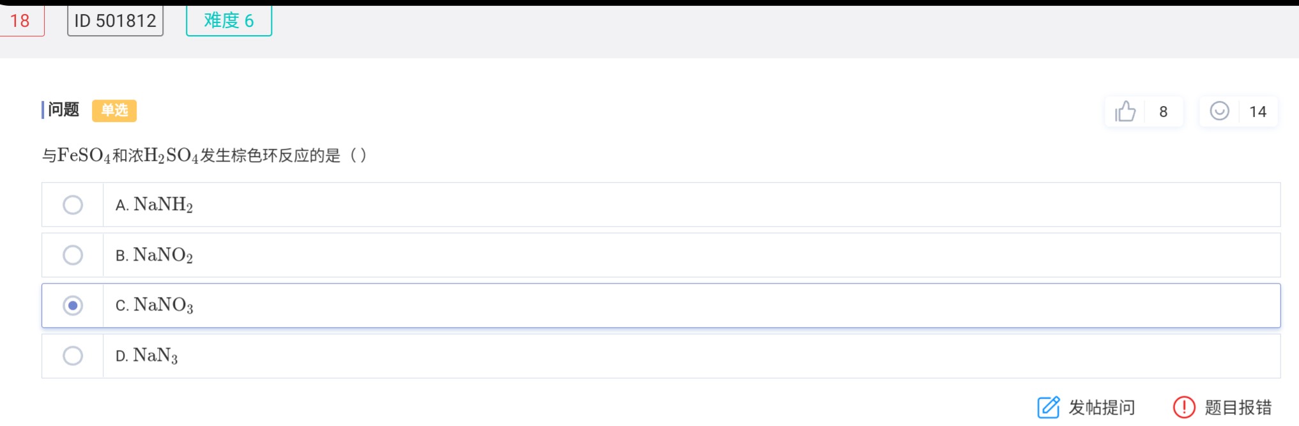Click the 难度 6 difficulty tag
The image size is (1299, 426).
point(229,20)
